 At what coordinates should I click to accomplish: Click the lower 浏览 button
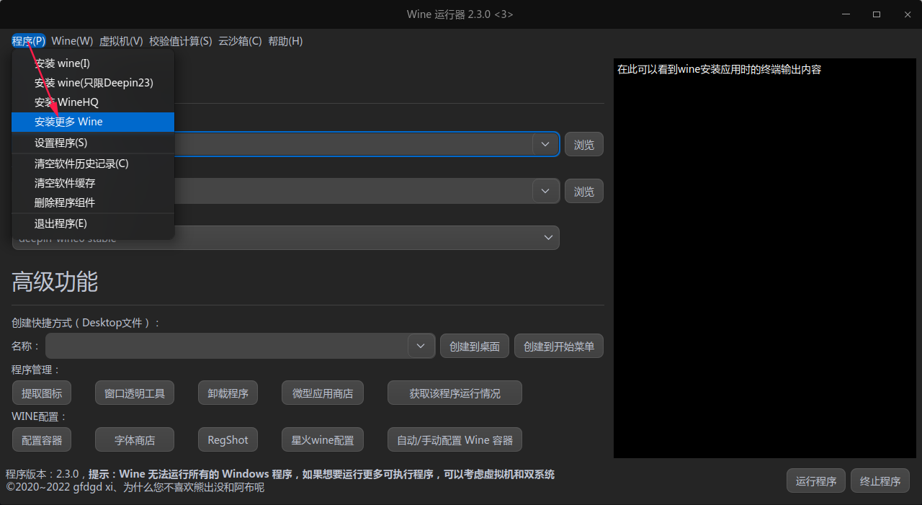pos(584,191)
